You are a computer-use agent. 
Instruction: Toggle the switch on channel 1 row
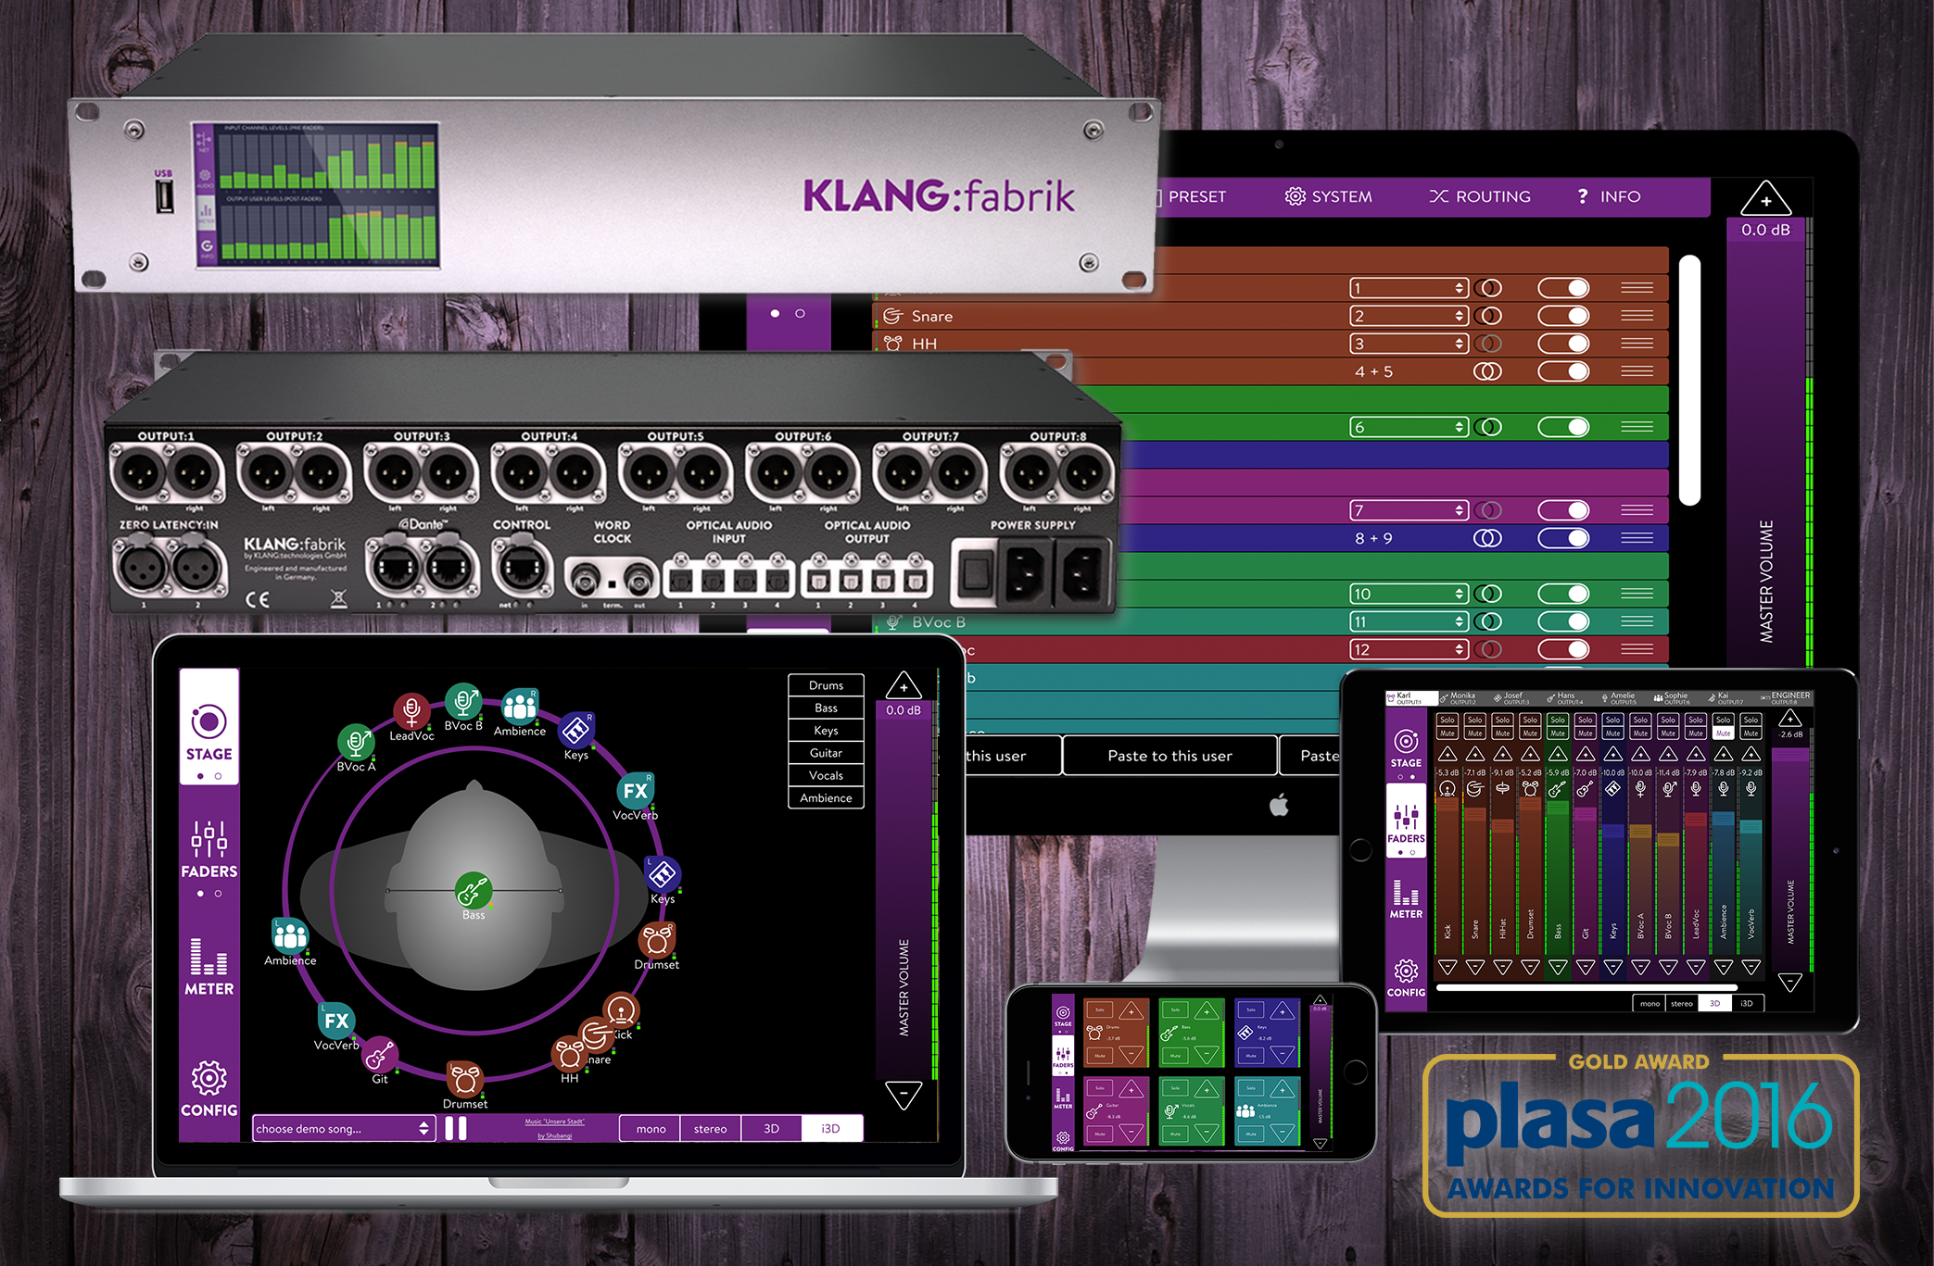click(1563, 288)
